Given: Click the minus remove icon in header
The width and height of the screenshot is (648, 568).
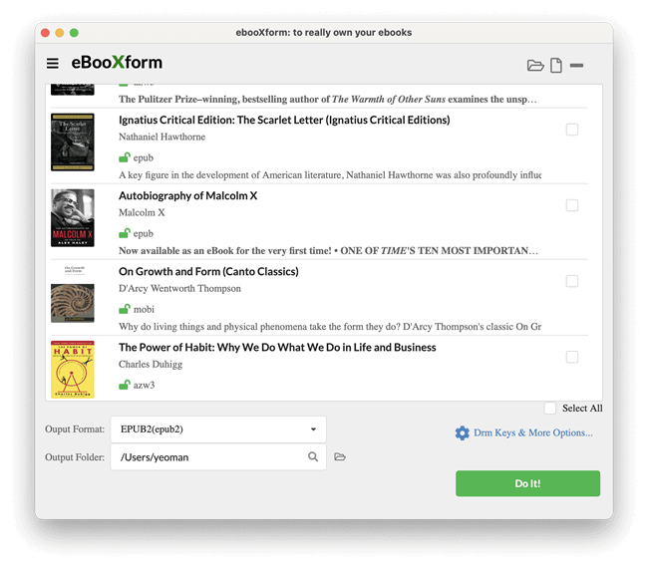Looking at the screenshot, I should point(577,66).
